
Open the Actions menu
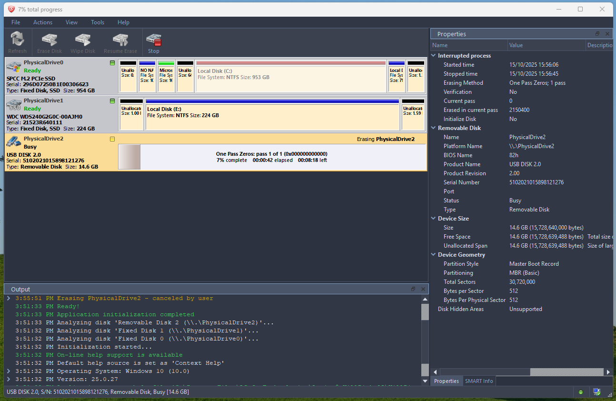tap(42, 22)
